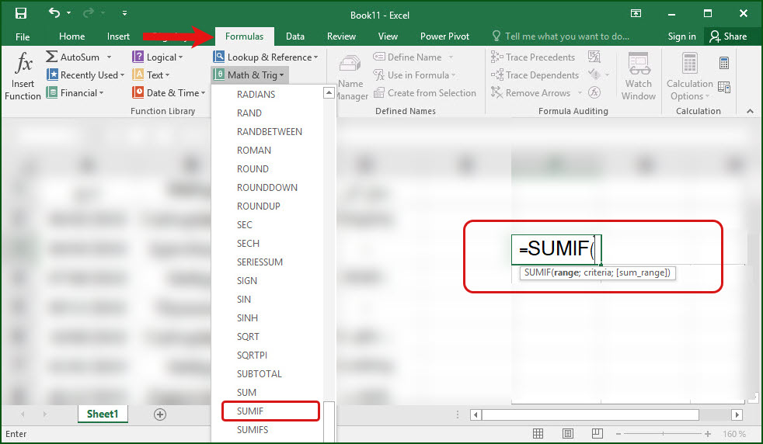Screen dimensions: 763x444
Task: Open Insert Function fx dialog
Action: 23,76
